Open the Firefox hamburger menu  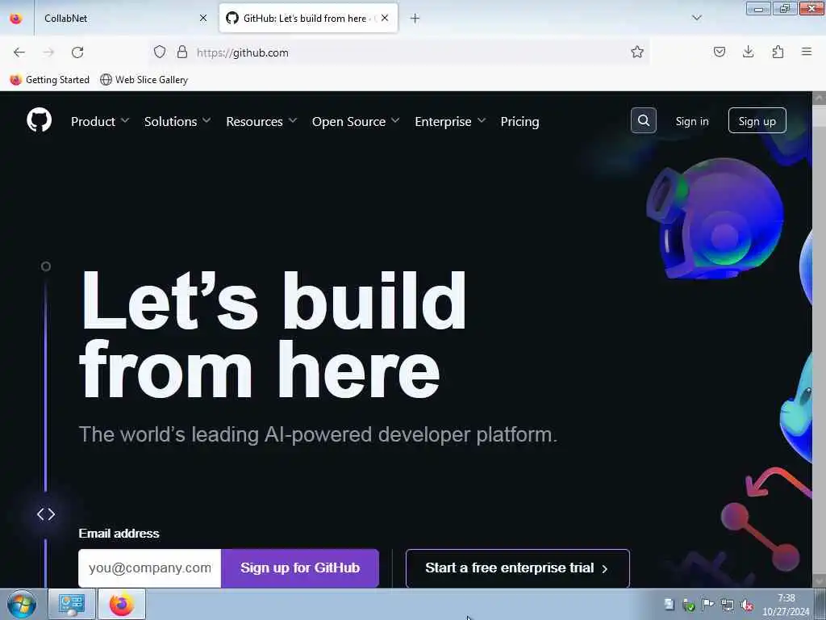click(x=806, y=52)
